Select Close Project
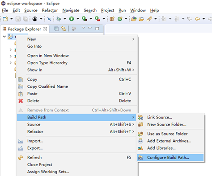The width and height of the screenshot is (212, 176). tap(77, 165)
